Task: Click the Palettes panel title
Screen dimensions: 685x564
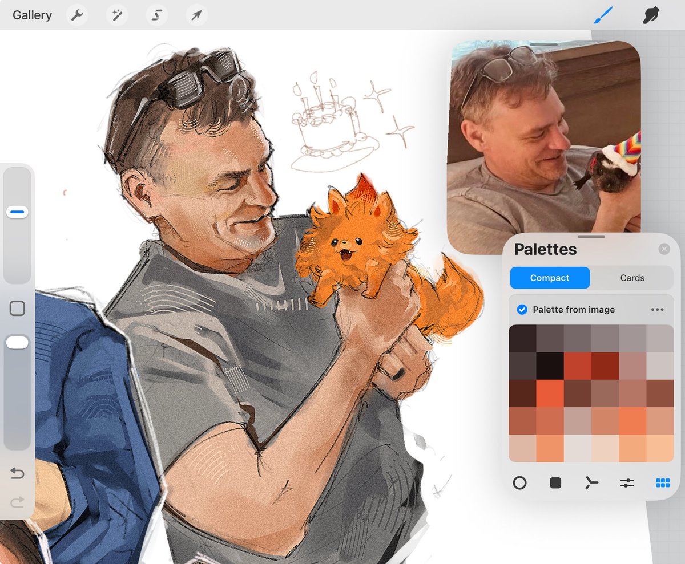Action: 545,249
